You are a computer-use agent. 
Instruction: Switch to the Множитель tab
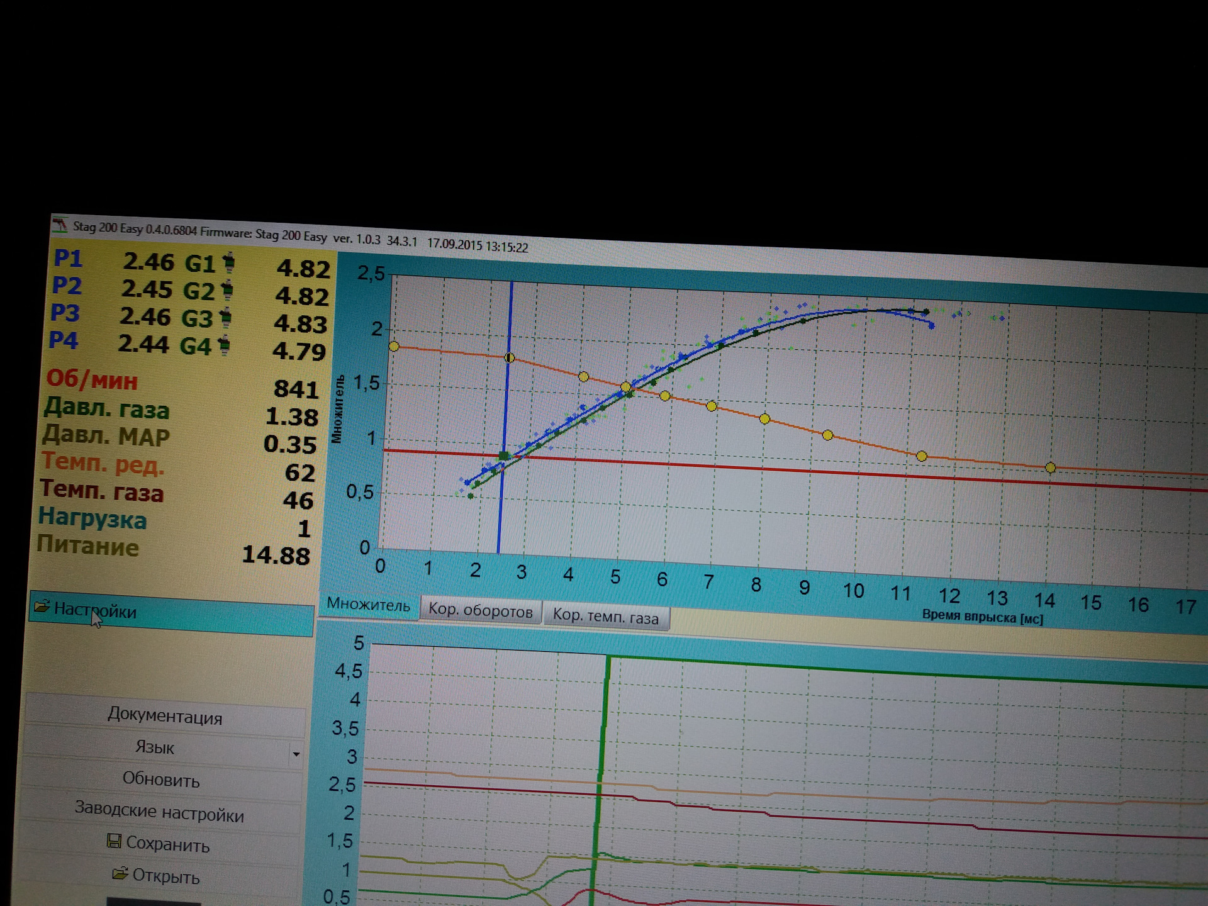tap(369, 605)
